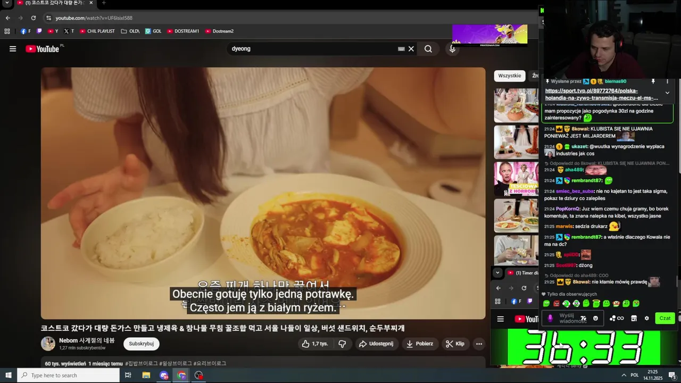Open more actions three-dot menu under video

click(x=479, y=344)
